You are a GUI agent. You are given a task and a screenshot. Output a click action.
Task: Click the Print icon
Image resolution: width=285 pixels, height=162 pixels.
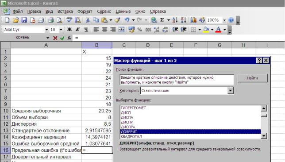pyautogui.click(x=51, y=20)
